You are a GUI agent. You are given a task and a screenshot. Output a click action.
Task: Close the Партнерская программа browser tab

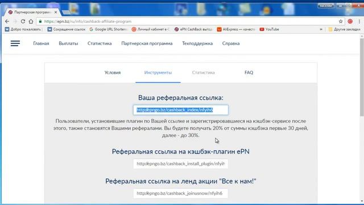56,12
